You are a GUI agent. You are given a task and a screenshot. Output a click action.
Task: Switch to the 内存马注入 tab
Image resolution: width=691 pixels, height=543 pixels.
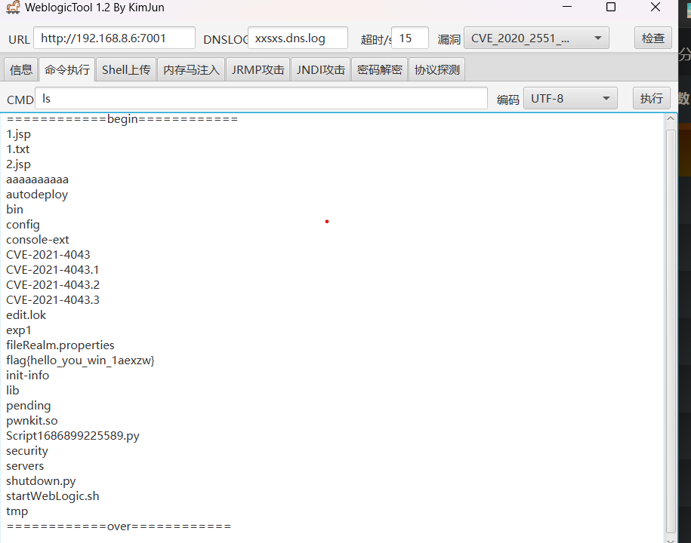tap(191, 69)
